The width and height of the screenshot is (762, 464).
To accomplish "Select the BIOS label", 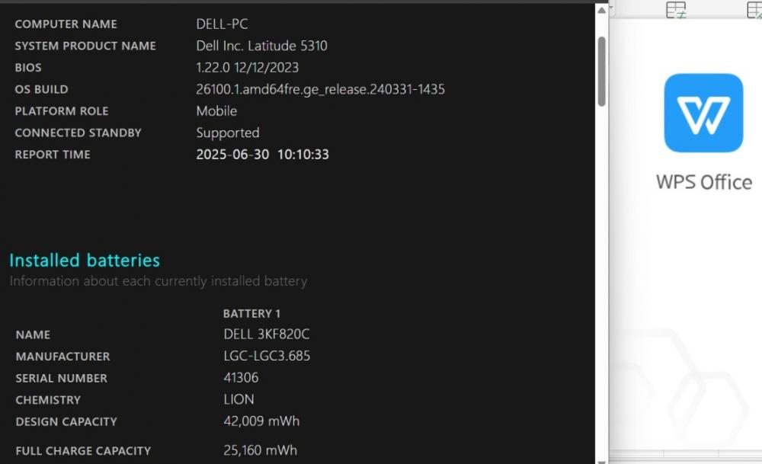I will click(x=27, y=68).
